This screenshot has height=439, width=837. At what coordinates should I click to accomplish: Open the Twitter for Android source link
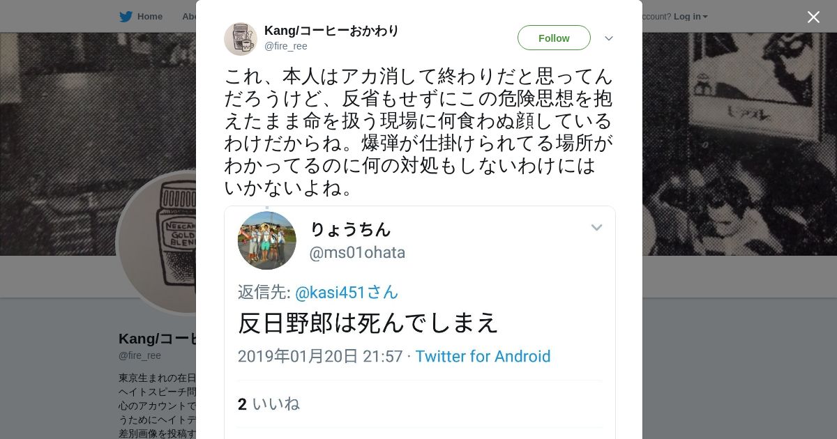[x=483, y=356]
